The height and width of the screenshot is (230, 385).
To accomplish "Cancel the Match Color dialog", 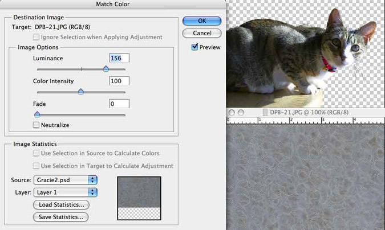I will (x=202, y=33).
